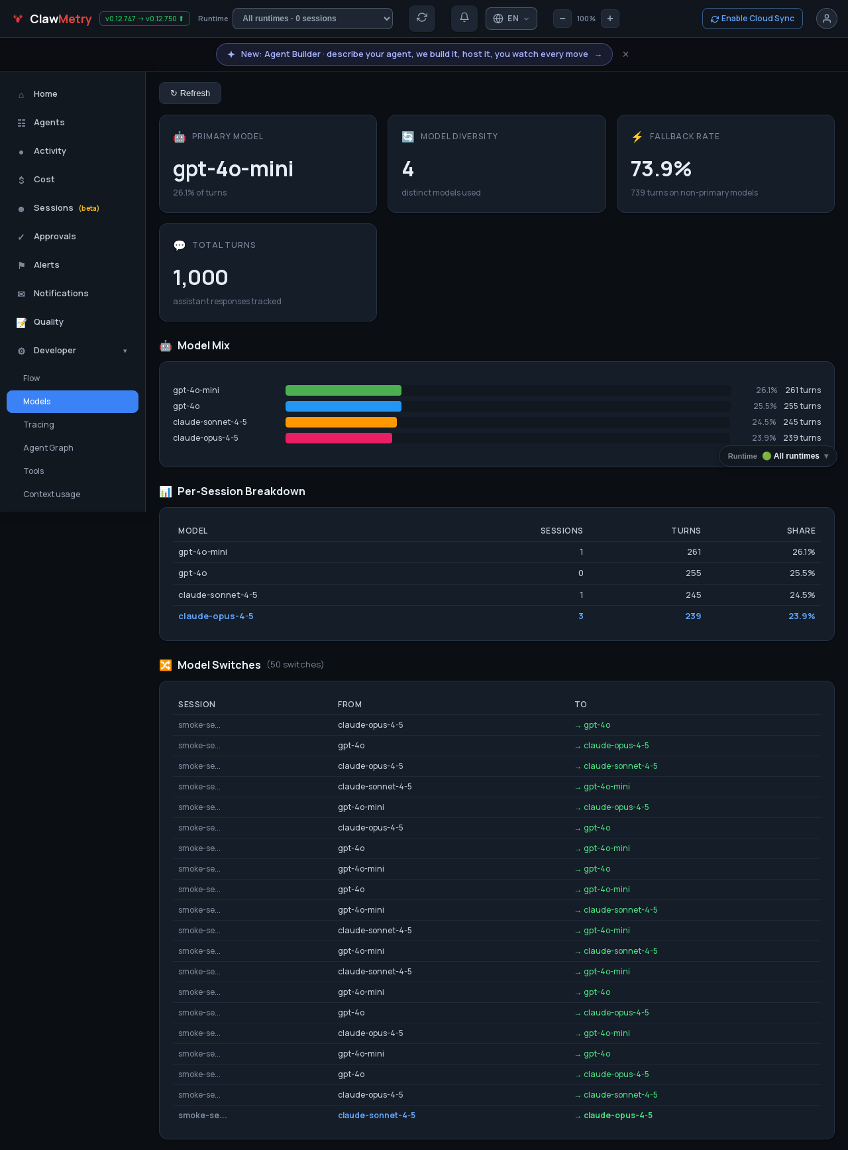The image size is (848, 1150).
Task: Click the Model Switches shuffle icon
Action: pos(166,665)
